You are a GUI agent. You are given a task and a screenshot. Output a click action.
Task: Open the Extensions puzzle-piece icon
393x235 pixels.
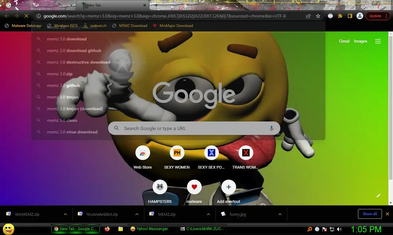[x=340, y=16]
